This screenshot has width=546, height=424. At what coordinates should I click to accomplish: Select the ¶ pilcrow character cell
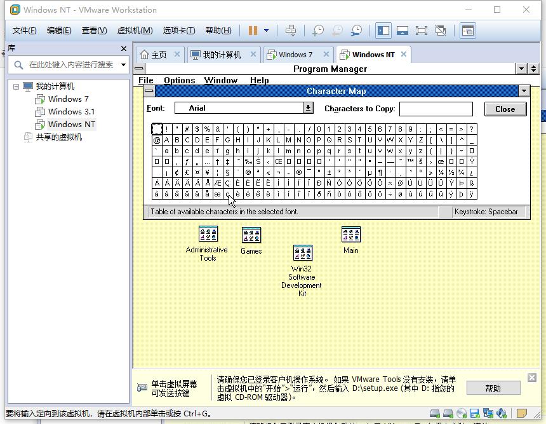(380, 172)
